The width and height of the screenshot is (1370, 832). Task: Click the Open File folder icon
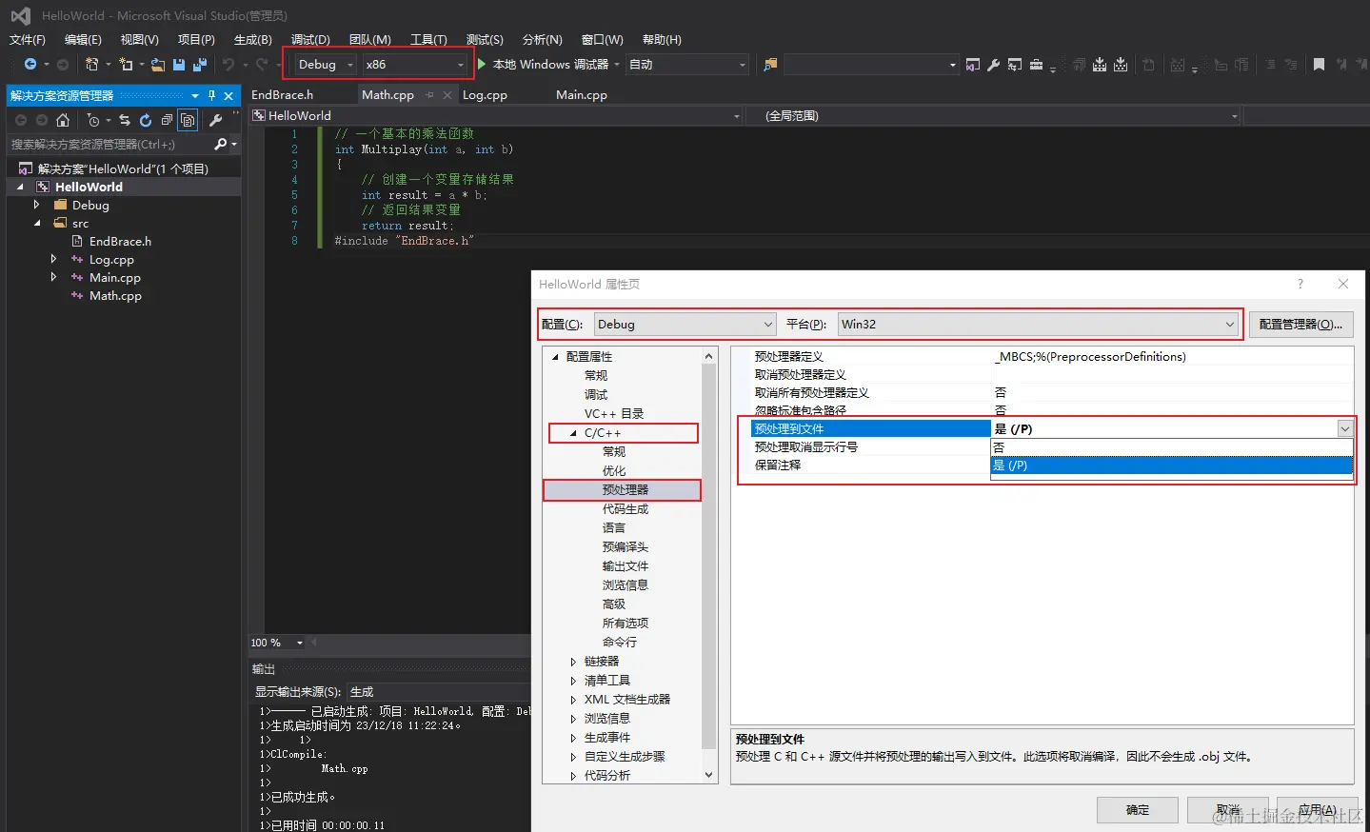pos(158,65)
